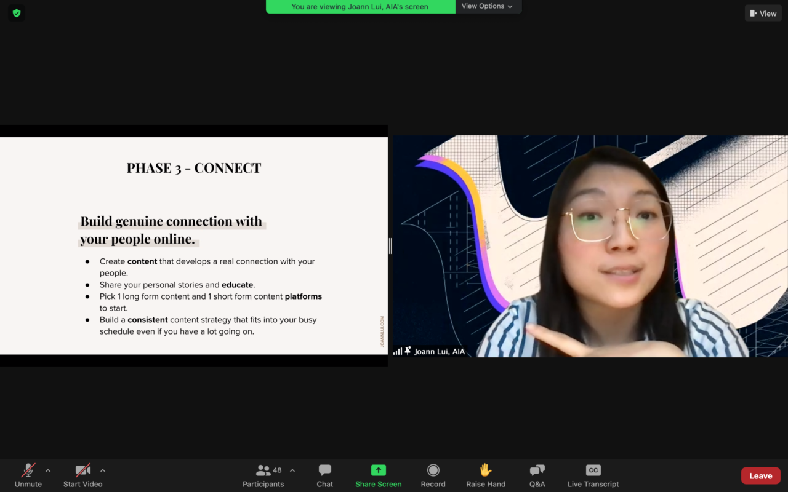Start a Record of the meeting
The image size is (788, 492).
[x=433, y=471]
